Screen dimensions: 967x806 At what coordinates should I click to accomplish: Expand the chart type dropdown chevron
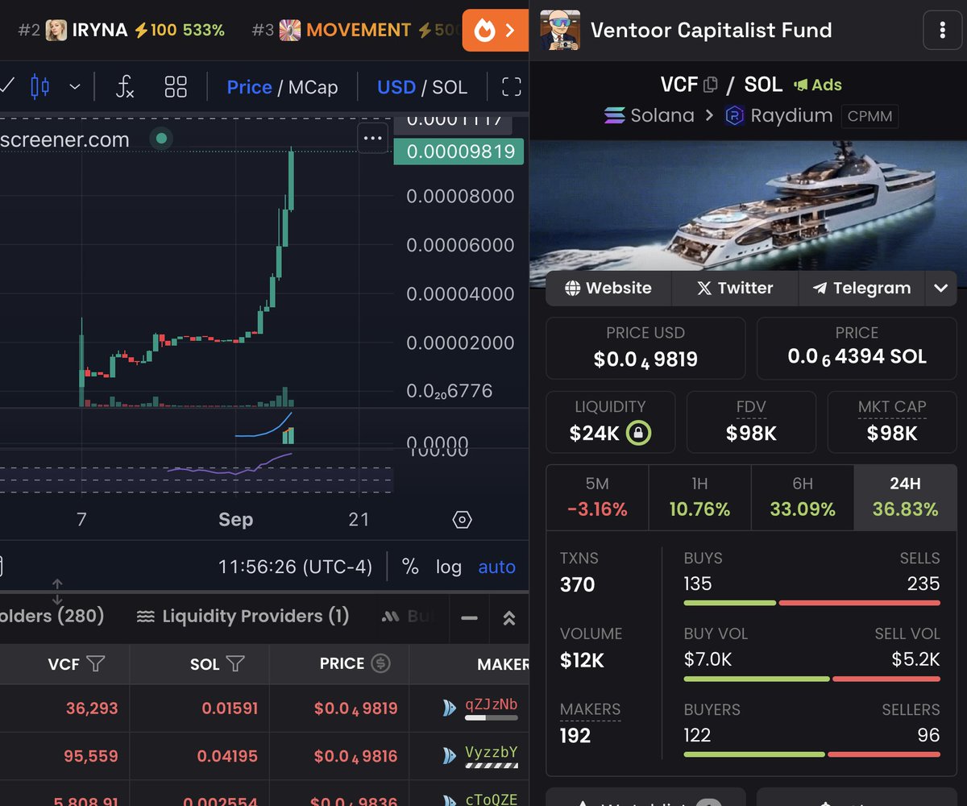tap(75, 86)
